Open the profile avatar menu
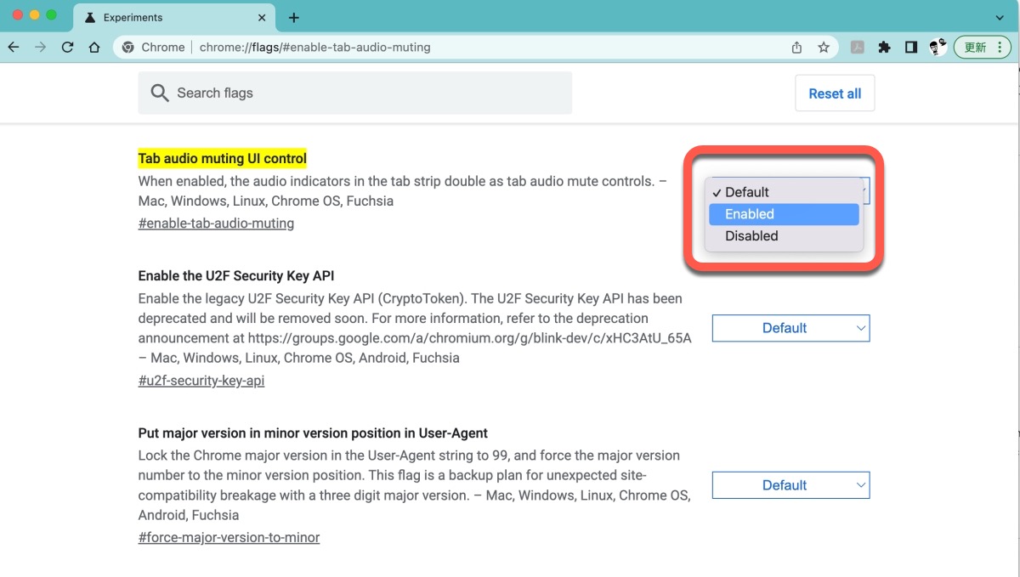Image resolution: width=1020 pixels, height=577 pixels. (938, 48)
